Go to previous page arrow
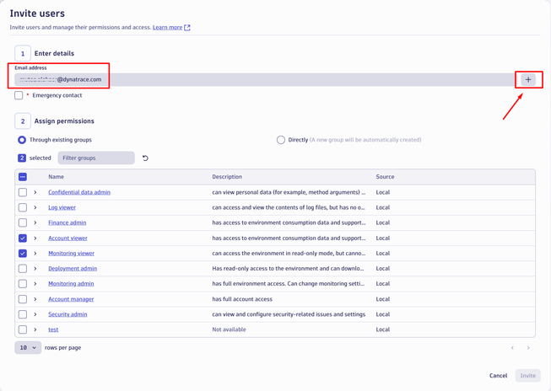The width and height of the screenshot is (551, 391). [512, 347]
